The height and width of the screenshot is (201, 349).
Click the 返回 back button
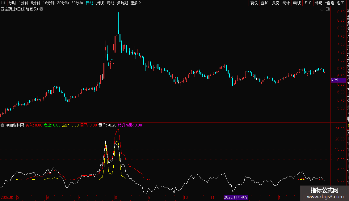(x=341, y=3)
